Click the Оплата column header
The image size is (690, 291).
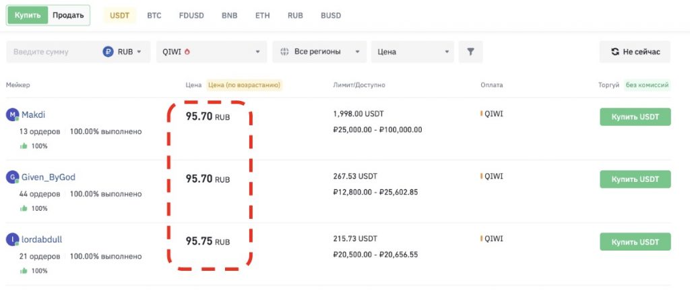[491, 85]
